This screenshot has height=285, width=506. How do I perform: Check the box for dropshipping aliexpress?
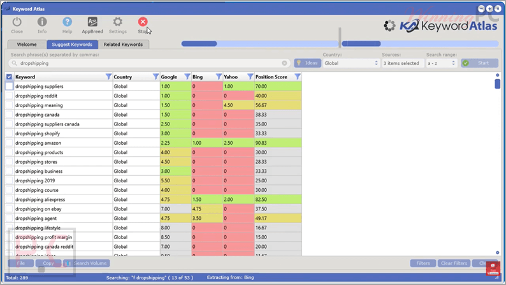click(9, 200)
